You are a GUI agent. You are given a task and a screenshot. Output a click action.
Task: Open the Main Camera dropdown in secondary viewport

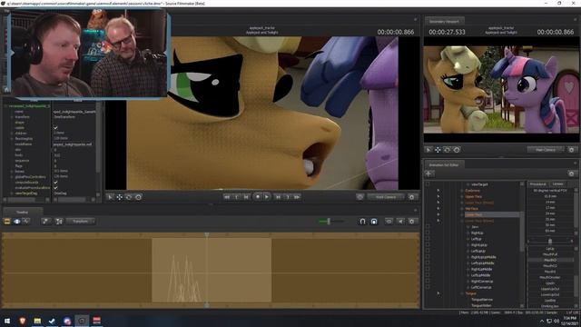[546, 150]
